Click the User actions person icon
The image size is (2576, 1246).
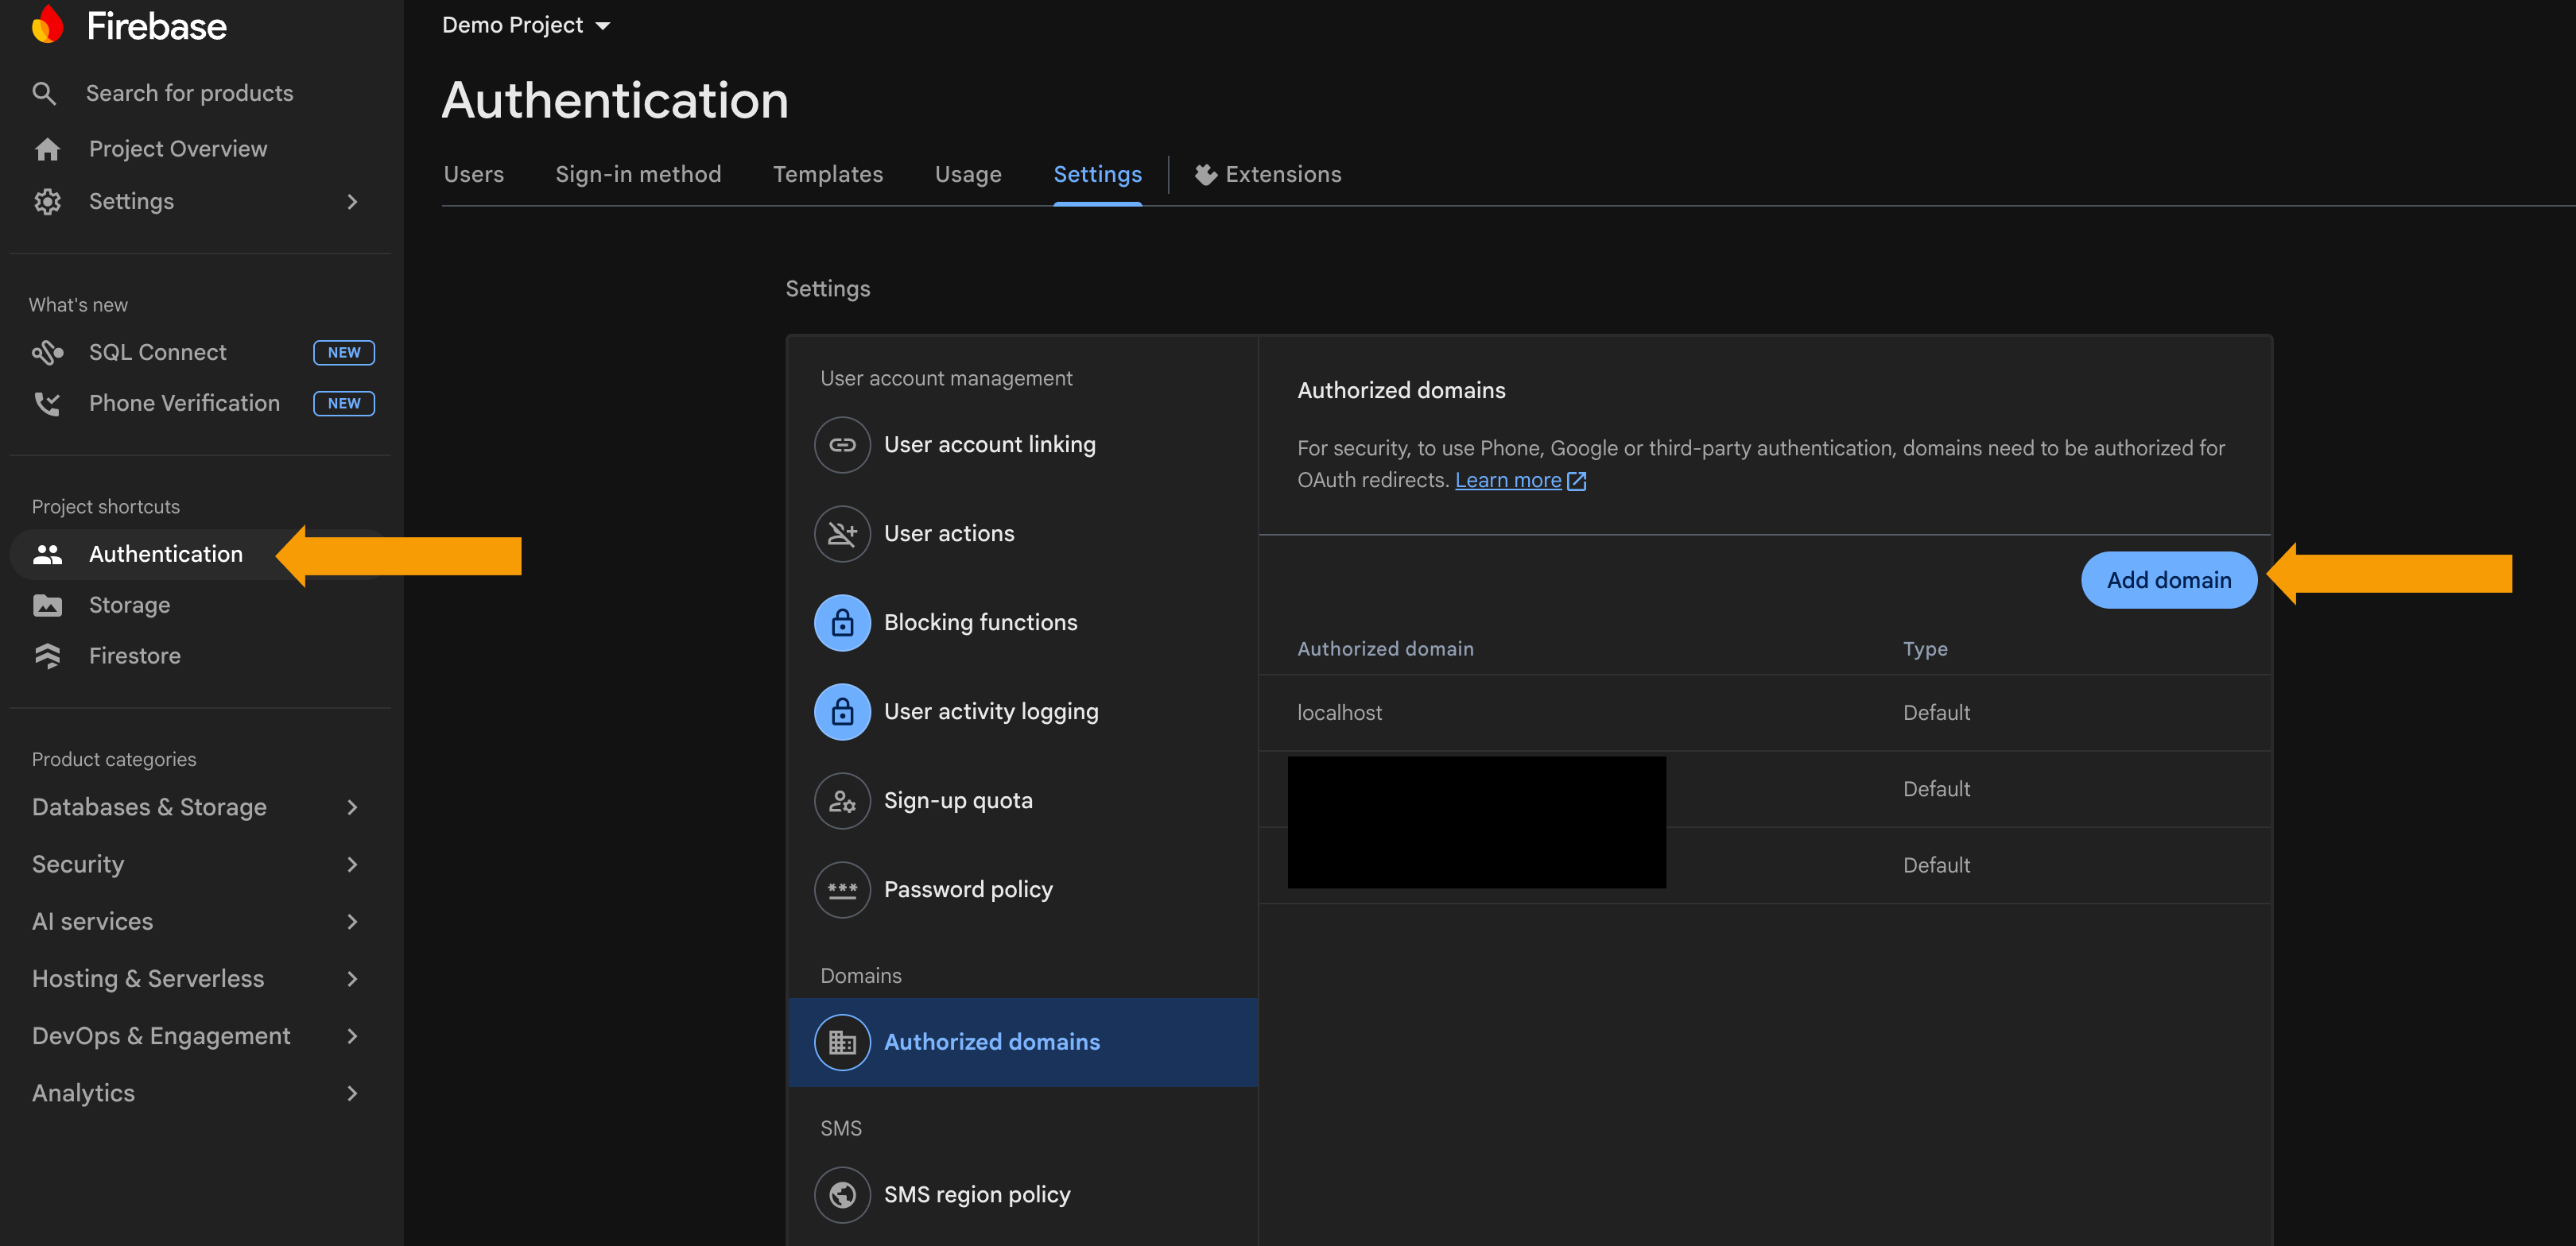(842, 533)
